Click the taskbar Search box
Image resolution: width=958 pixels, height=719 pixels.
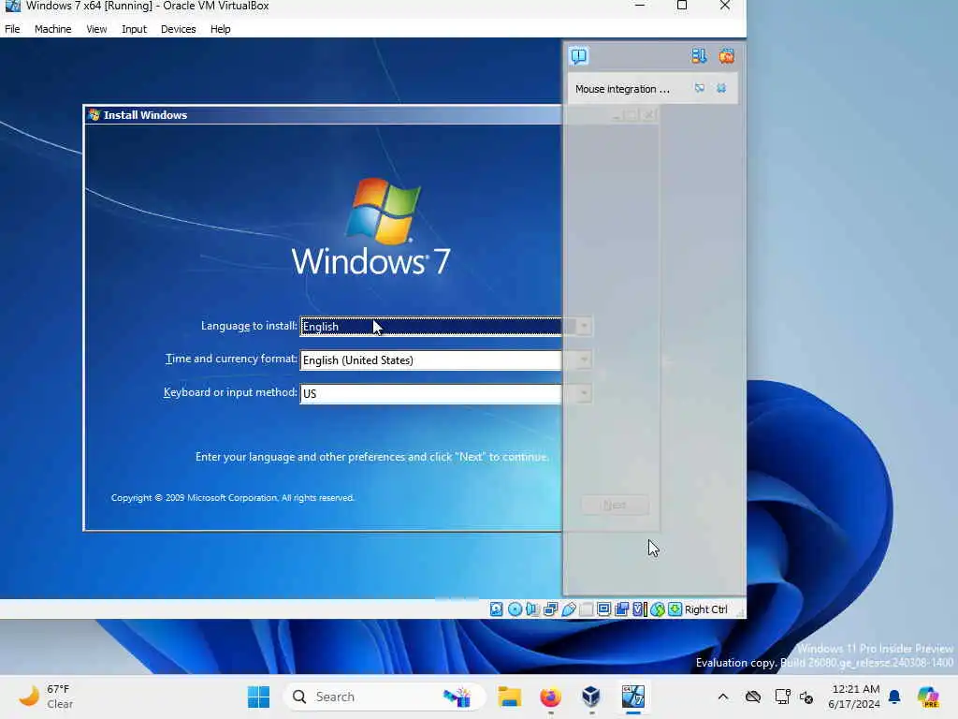[385, 697]
